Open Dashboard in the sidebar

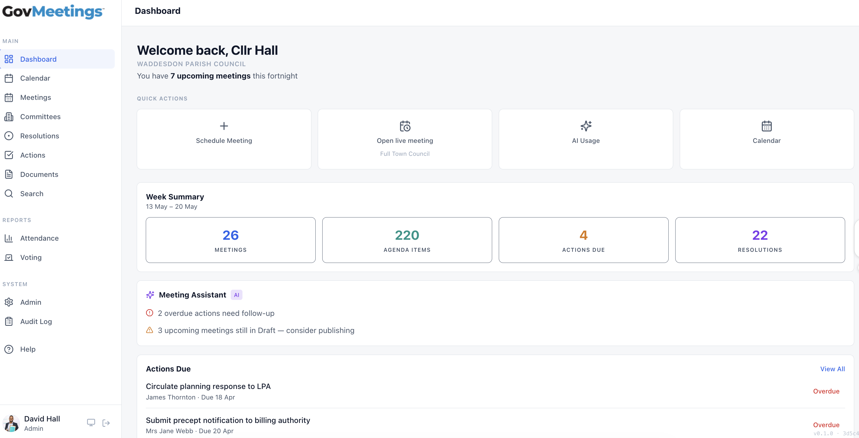click(x=57, y=59)
